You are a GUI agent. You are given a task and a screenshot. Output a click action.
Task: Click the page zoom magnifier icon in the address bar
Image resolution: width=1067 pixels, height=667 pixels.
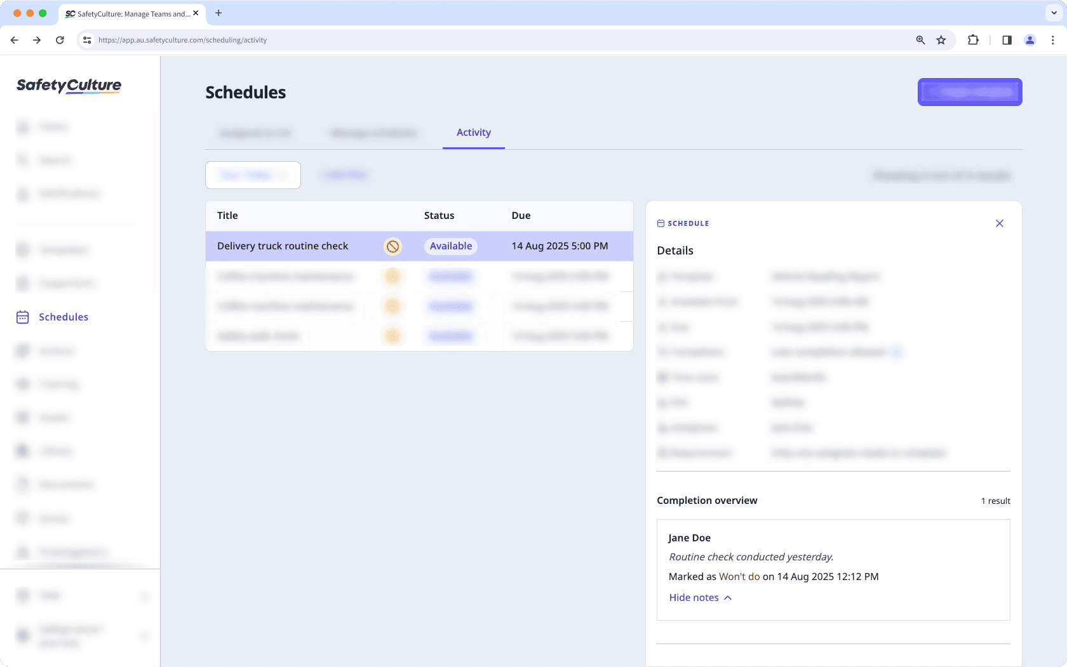tap(919, 39)
